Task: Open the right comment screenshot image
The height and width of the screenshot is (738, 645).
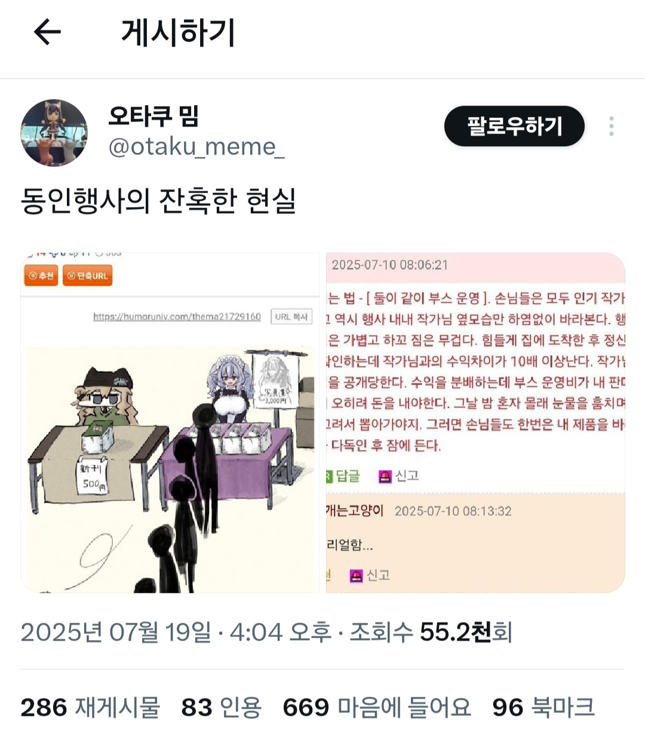Action: (x=475, y=423)
